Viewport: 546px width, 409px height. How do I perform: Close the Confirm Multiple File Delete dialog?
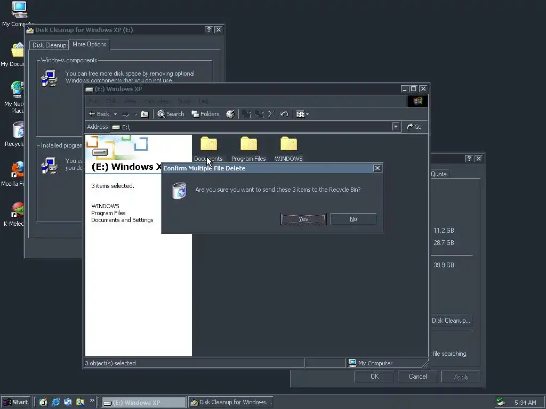pos(377,168)
